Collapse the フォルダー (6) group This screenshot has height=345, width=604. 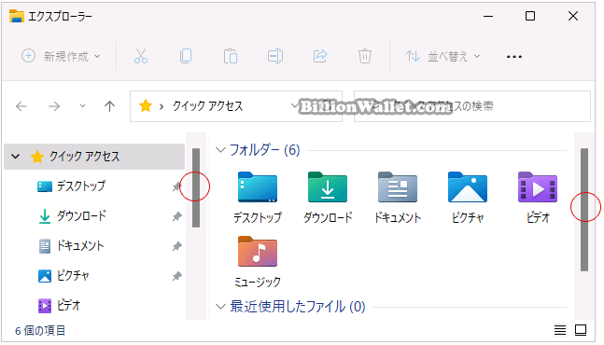(220, 149)
